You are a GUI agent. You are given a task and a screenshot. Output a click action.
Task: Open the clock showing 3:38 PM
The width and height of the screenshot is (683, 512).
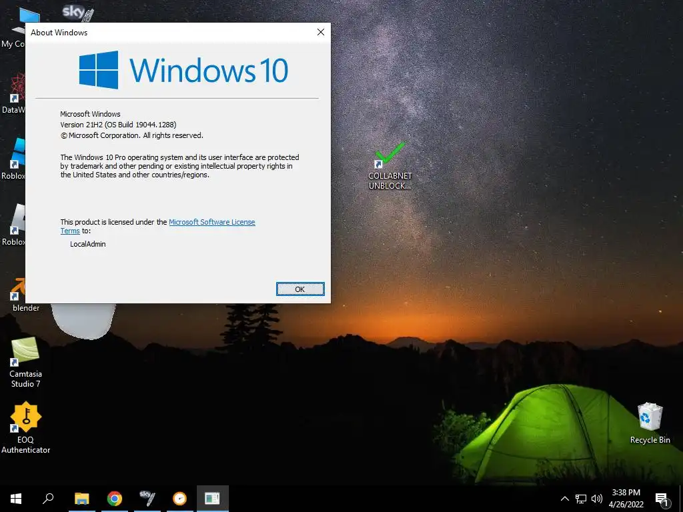[626, 499]
